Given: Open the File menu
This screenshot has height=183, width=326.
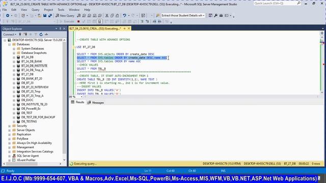Looking at the screenshot, I should coord(5,10).
